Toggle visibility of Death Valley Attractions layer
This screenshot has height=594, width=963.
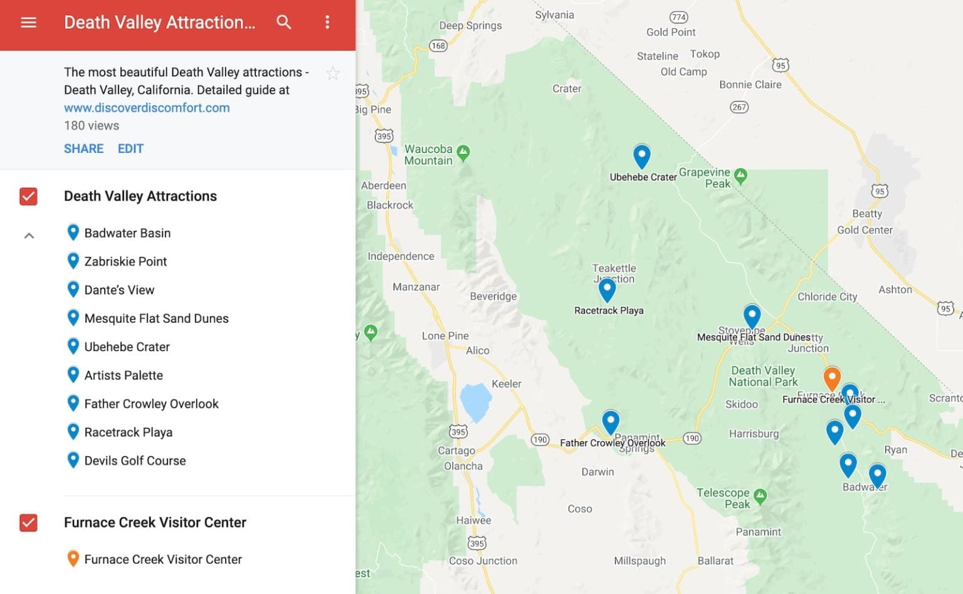pos(28,196)
